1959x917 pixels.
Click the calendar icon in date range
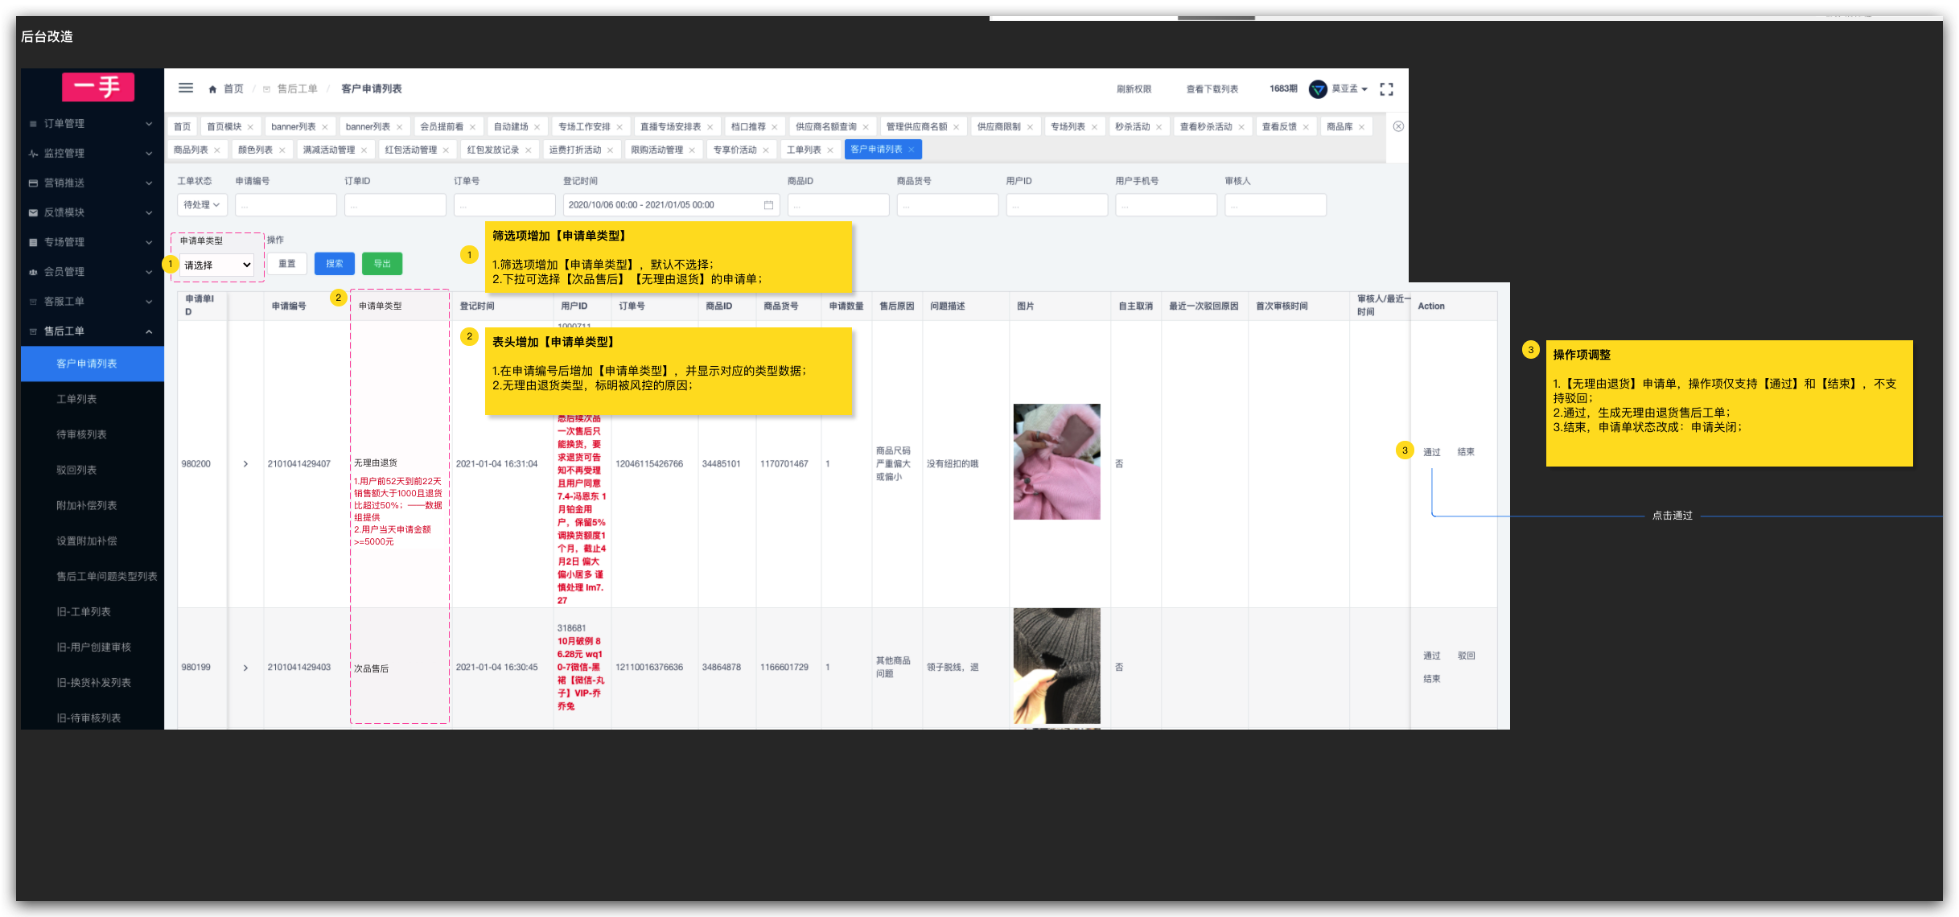pos(768,205)
